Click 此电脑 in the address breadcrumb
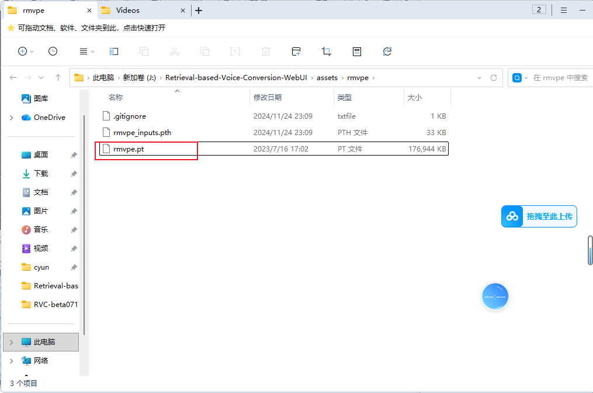Image resolution: width=593 pixels, height=393 pixels. [x=103, y=78]
